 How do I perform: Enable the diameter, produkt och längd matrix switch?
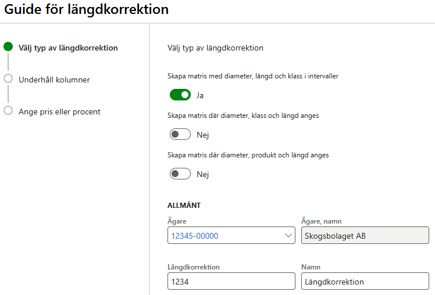click(180, 174)
